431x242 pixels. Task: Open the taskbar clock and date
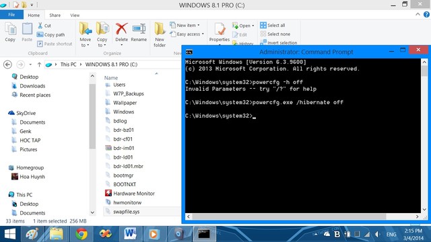point(413,235)
